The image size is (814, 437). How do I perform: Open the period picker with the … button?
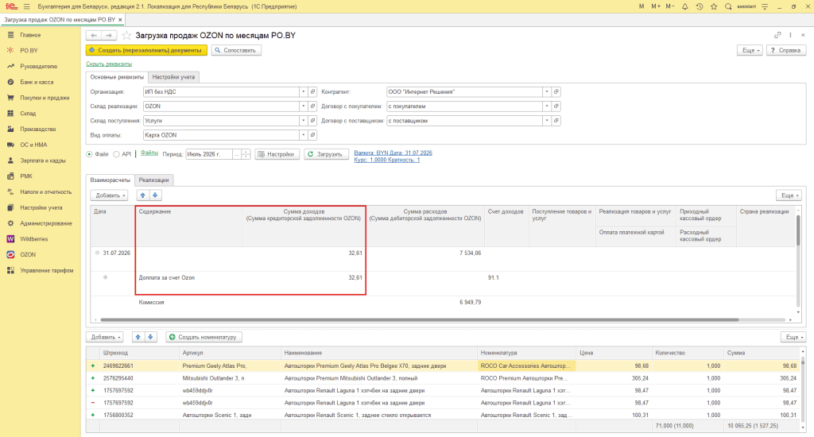(237, 154)
